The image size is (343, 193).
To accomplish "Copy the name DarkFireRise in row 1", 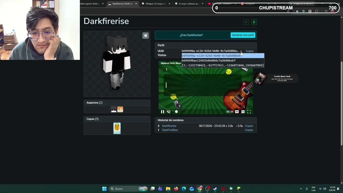I will 249,130.
